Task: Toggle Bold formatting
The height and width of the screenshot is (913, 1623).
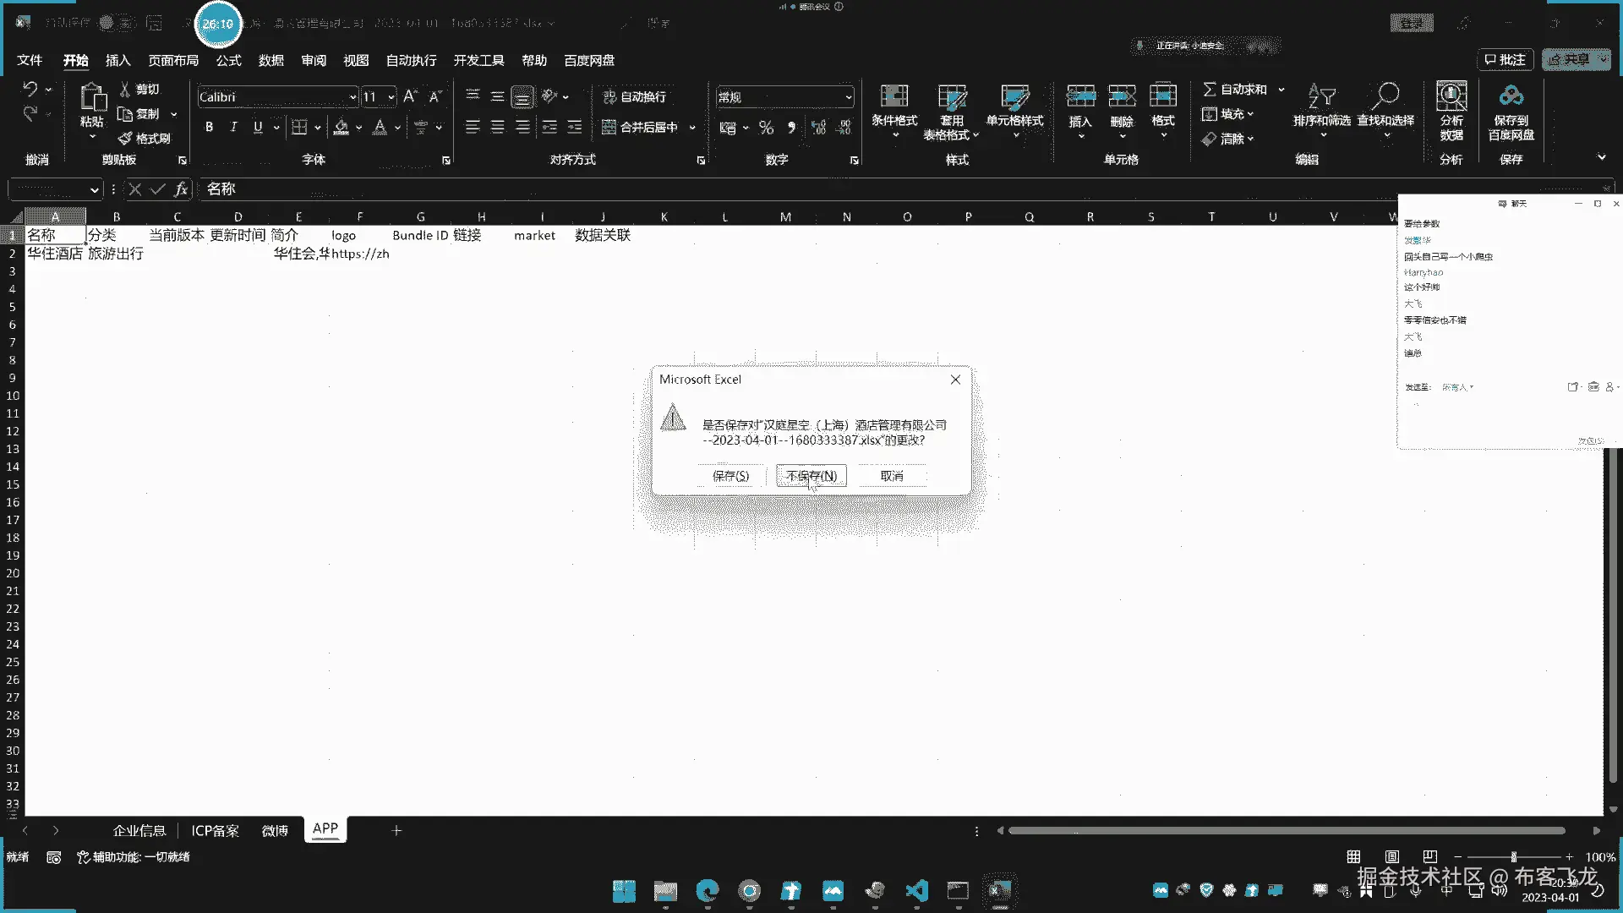Action: [209, 127]
